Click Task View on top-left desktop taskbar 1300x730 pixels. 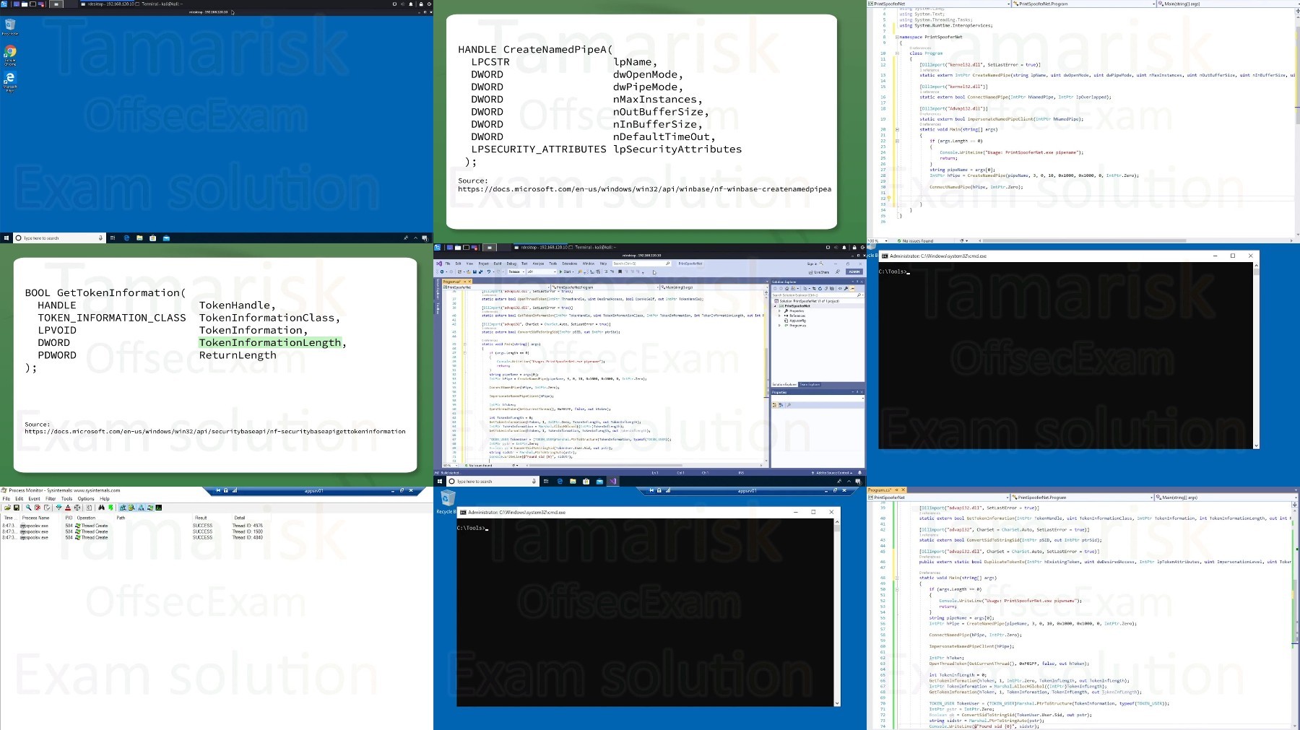(x=113, y=238)
